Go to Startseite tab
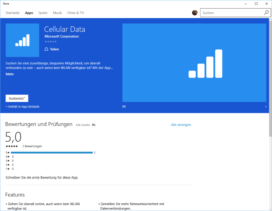This screenshot has height=211, width=272. 13,13
